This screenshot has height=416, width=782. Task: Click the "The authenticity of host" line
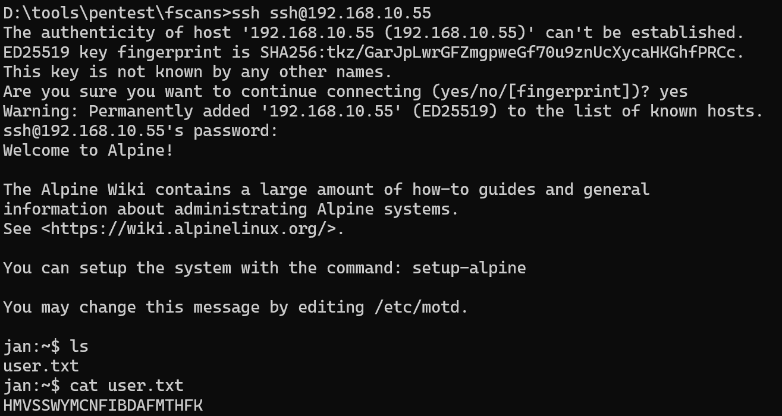point(373,32)
